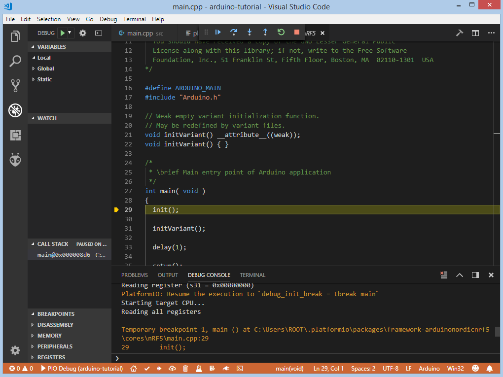Stop debugging with red square
Viewport: 503px width, 377px height.
297,32
